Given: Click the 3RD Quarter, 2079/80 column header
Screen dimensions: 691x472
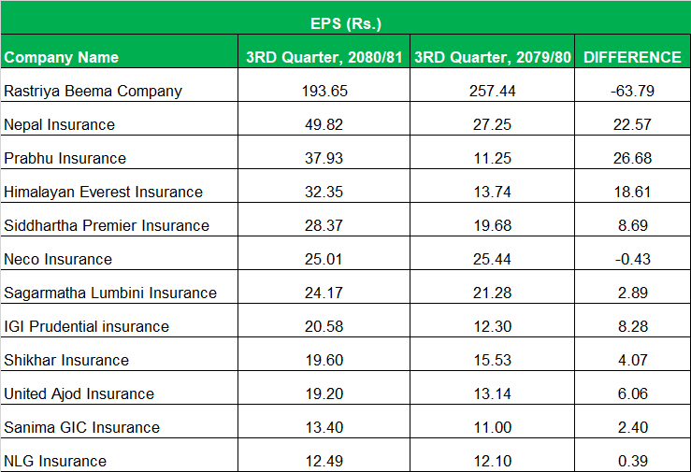Looking at the screenshot, I should [x=492, y=57].
